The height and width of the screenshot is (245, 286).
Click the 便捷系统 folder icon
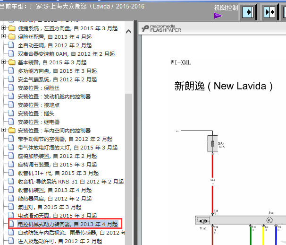pos(12,28)
